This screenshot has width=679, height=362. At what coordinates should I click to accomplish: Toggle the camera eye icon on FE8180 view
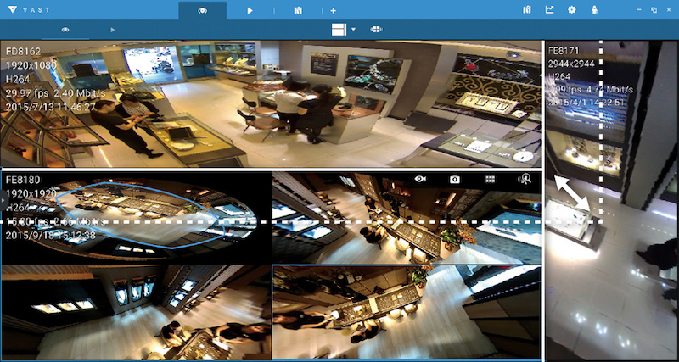pos(419,179)
